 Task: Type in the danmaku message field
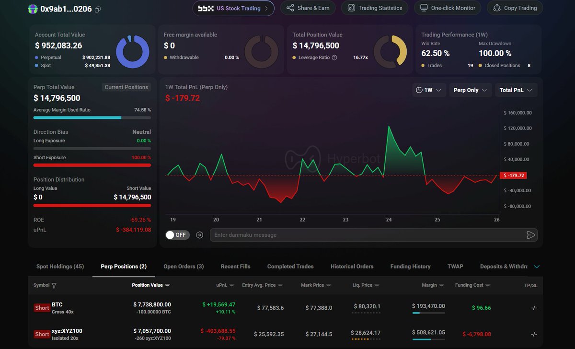pos(364,235)
